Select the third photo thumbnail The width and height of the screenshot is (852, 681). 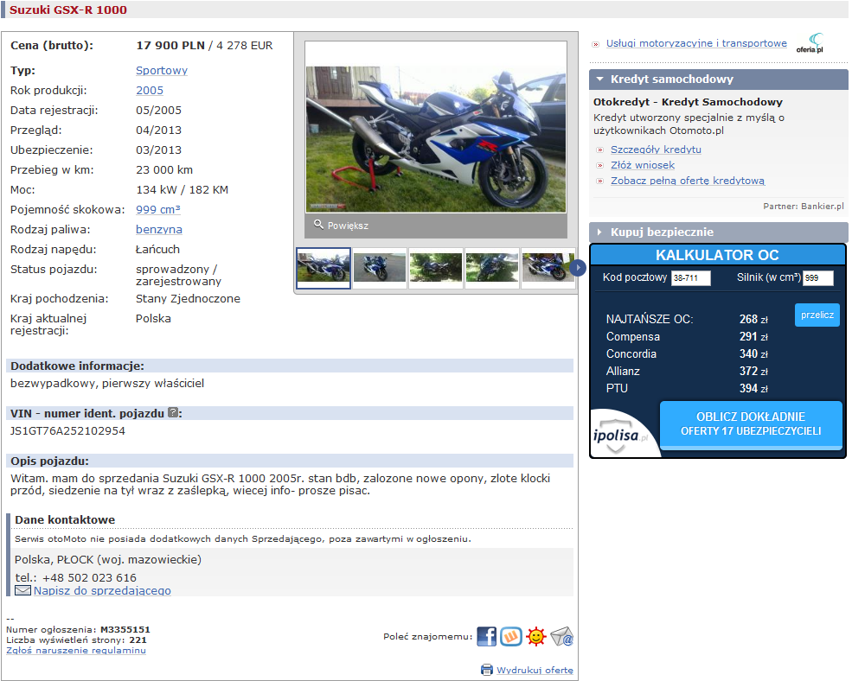pos(436,268)
